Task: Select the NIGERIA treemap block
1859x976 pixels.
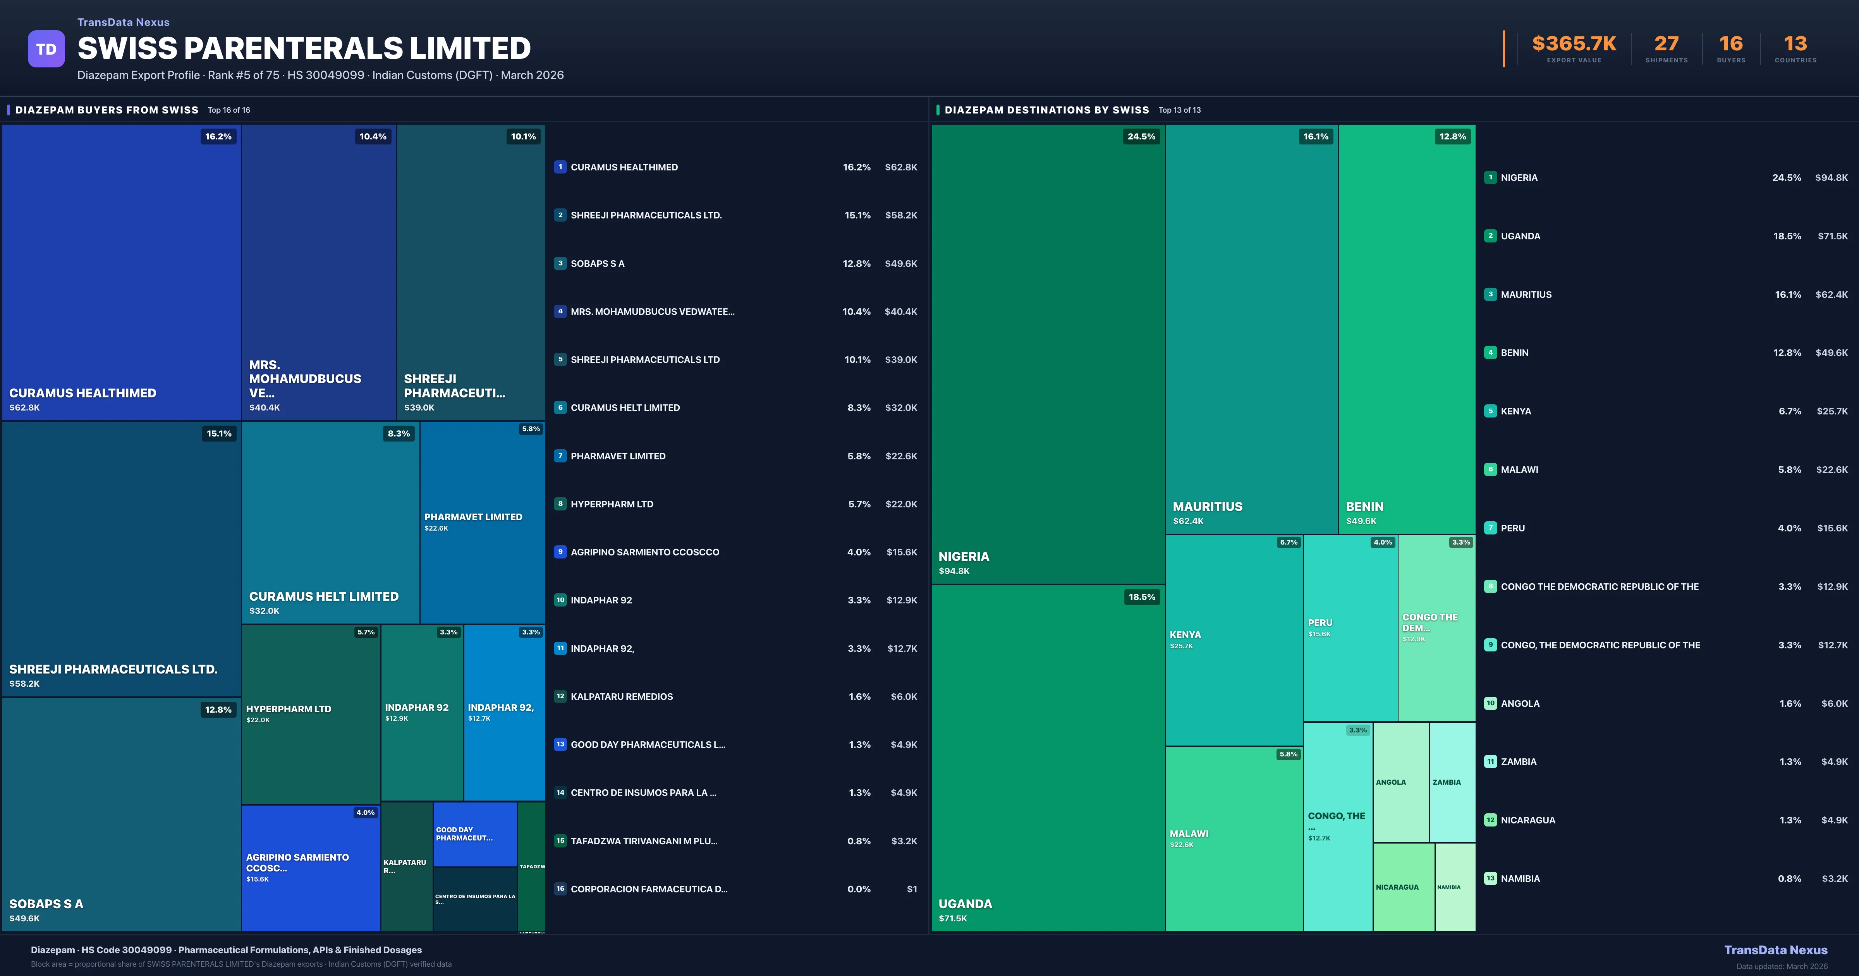Action: (x=1048, y=354)
